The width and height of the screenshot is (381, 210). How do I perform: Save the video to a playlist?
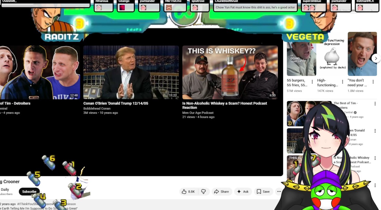(263, 192)
